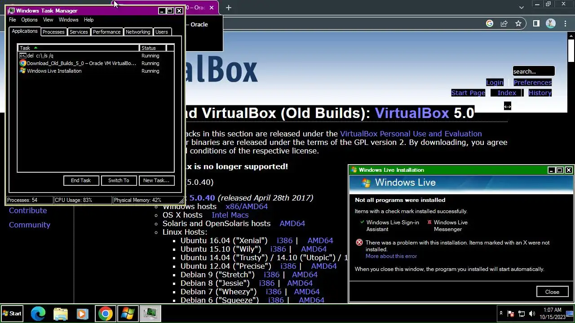575x323 pixels.
Task: Show hidden tray icons arrow
Action: pyautogui.click(x=501, y=313)
